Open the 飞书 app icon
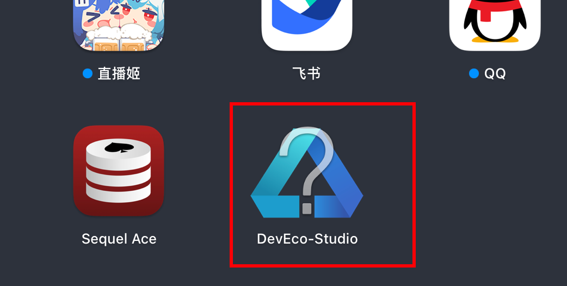567x286 pixels. click(x=307, y=24)
